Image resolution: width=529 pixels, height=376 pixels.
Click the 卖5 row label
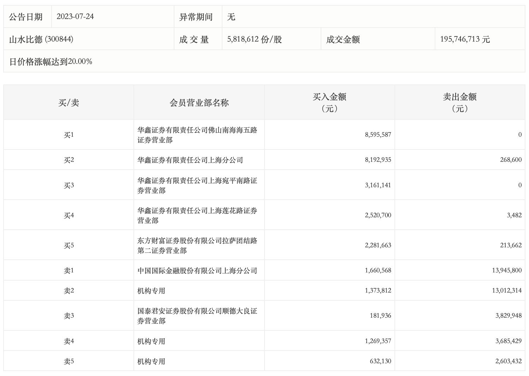coord(69,361)
